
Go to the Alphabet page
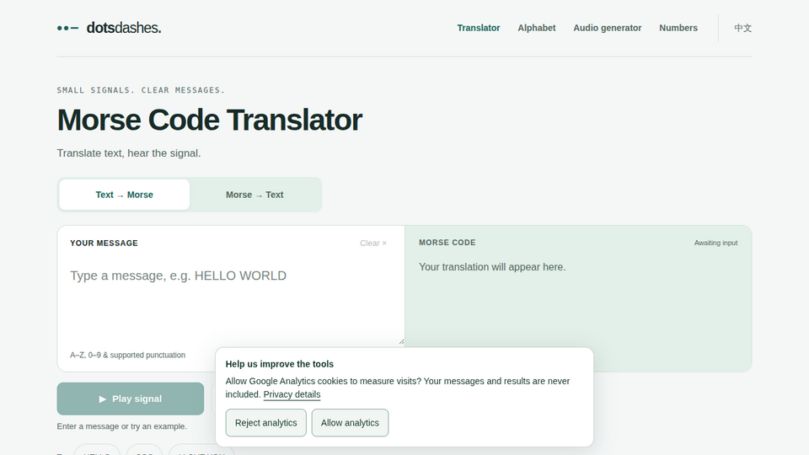point(537,28)
